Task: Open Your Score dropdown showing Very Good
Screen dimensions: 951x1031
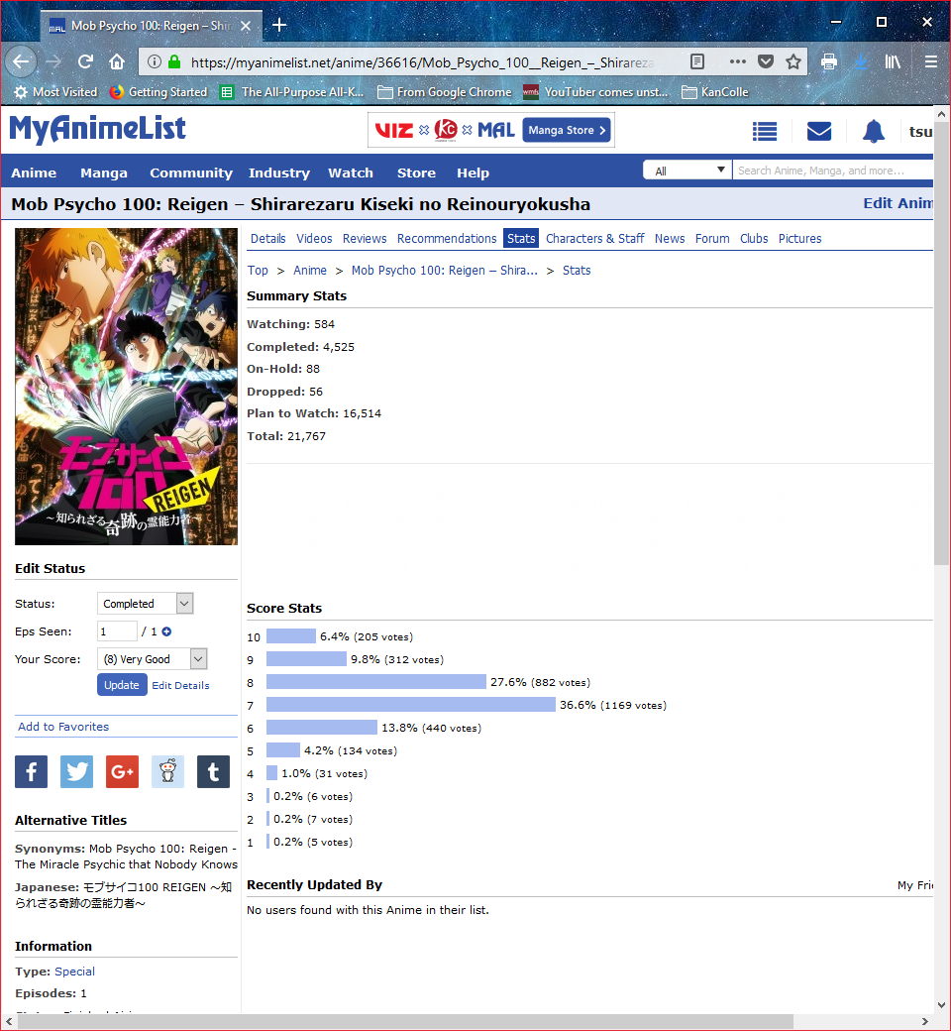Action: [152, 659]
